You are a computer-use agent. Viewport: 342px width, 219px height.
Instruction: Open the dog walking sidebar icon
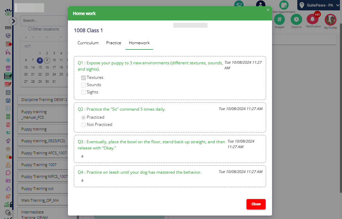[x=8, y=52]
